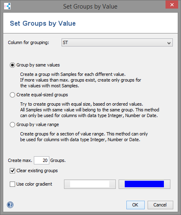
Task: Click the max groups number field
Action: tap(42, 160)
